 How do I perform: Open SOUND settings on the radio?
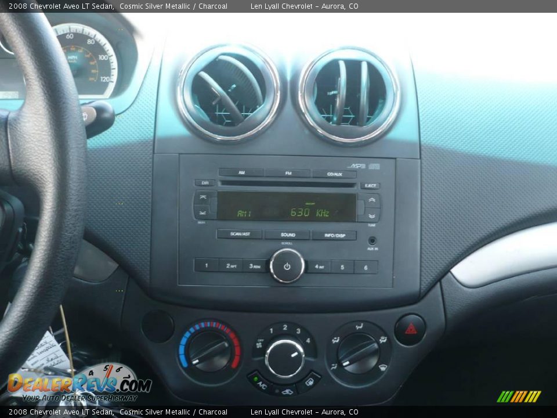(x=287, y=235)
